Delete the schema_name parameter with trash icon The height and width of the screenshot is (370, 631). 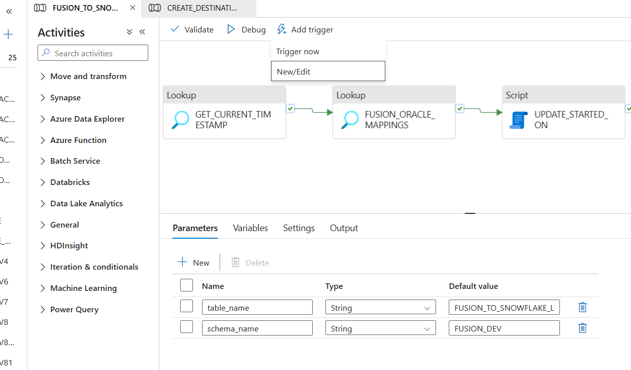[x=583, y=328]
